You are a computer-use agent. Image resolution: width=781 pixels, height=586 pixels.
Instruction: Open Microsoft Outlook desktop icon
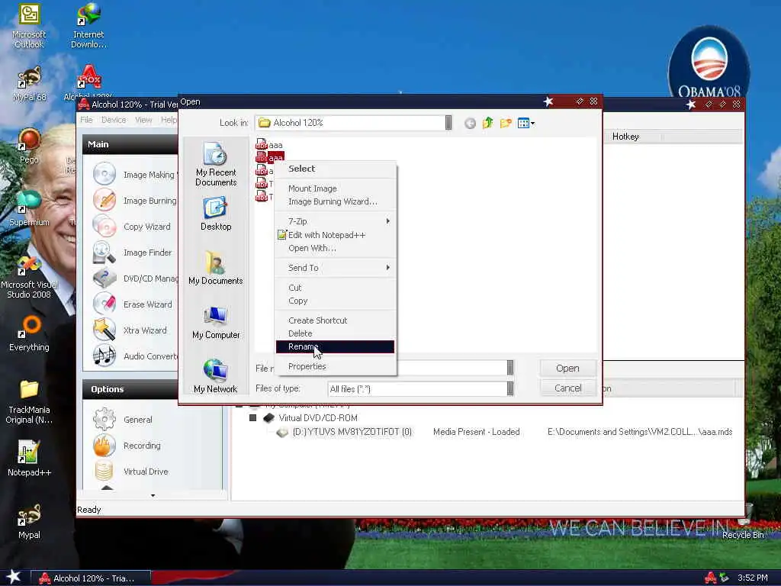click(29, 27)
